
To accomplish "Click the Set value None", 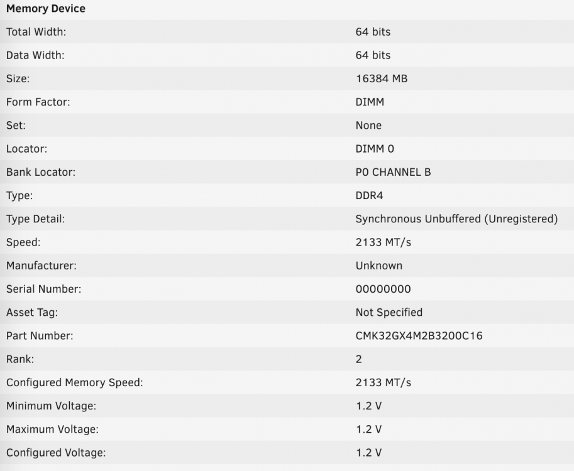I will 368,126.
